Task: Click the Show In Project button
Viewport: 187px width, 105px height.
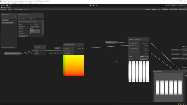Action: (x=19, y=9)
